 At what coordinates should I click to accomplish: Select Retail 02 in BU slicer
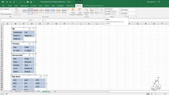pyautogui.click(x=29, y=36)
